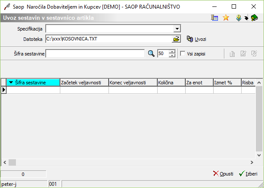Image resolution: width=264 pixels, height=188 pixels.
Task: Select the current row indicator arrow
Action: tap(4, 90)
